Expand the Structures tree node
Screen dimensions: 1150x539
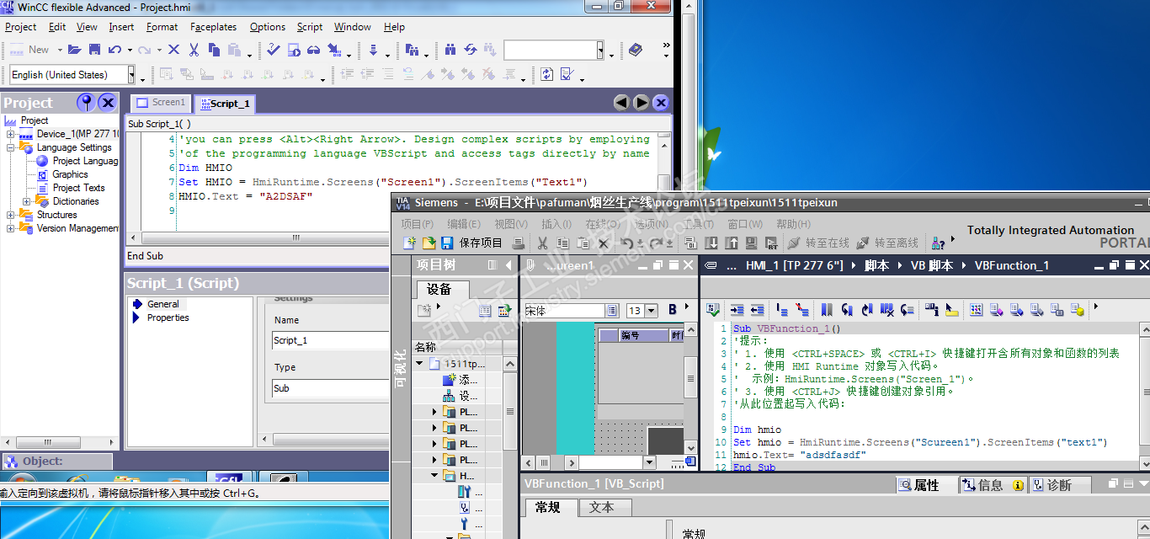(11, 215)
